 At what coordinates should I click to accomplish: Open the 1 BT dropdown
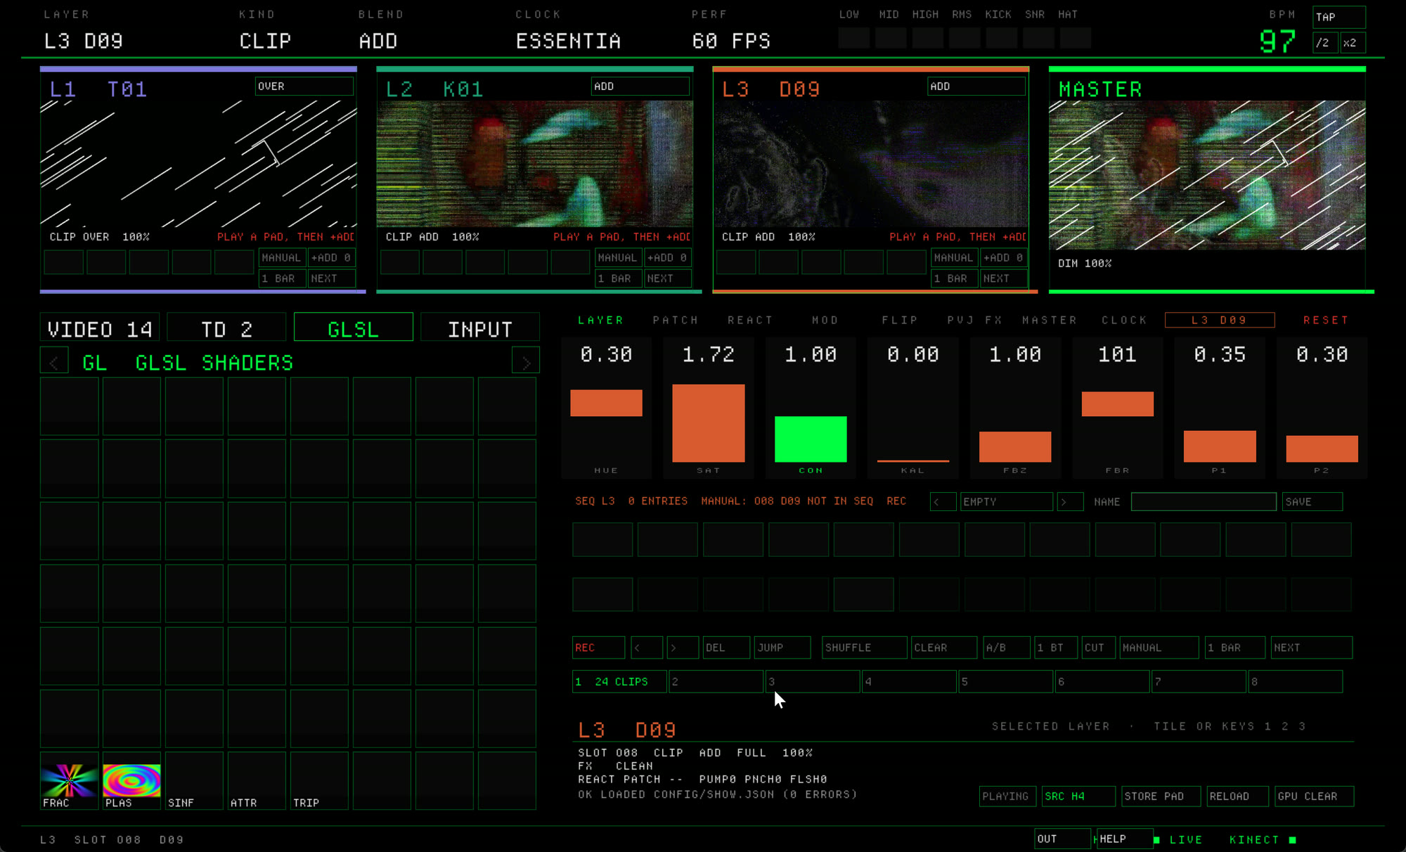click(x=1056, y=647)
